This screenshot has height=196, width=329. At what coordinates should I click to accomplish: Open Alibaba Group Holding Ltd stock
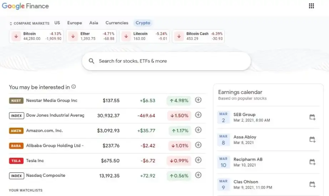tap(55, 146)
